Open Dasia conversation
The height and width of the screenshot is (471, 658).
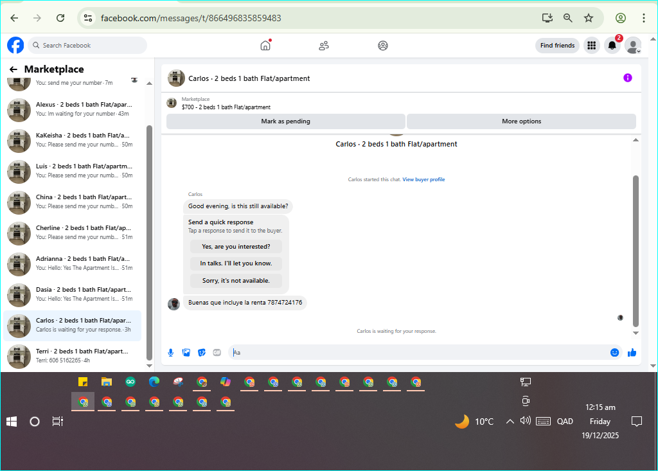pos(72,295)
